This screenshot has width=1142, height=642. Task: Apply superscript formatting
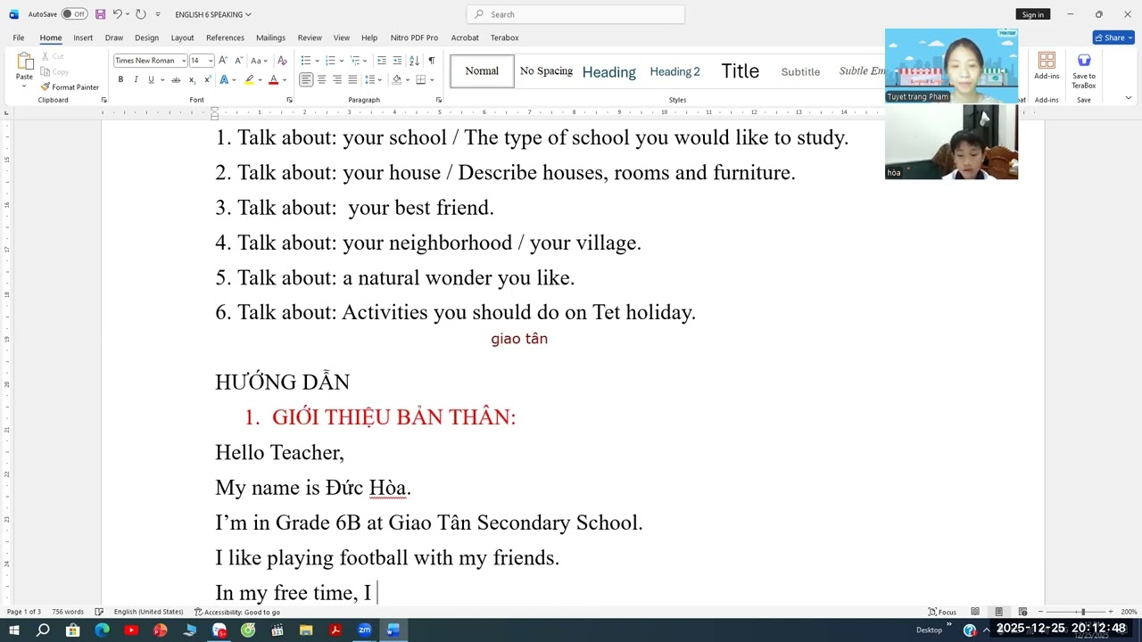point(207,80)
